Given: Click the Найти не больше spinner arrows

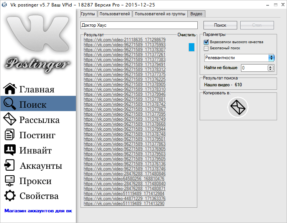Looking at the screenshot, I should 271,68.
